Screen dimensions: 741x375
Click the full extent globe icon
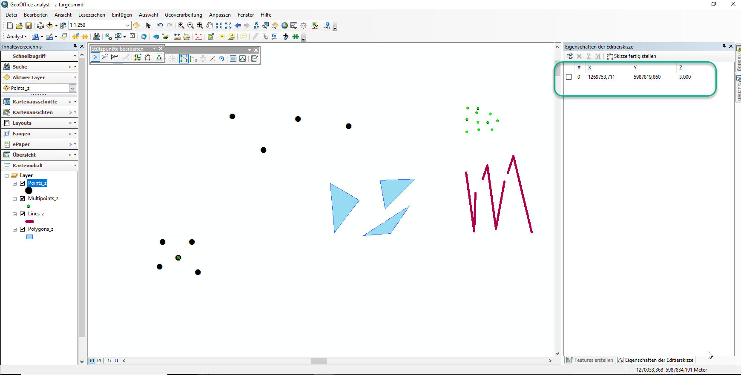point(284,26)
